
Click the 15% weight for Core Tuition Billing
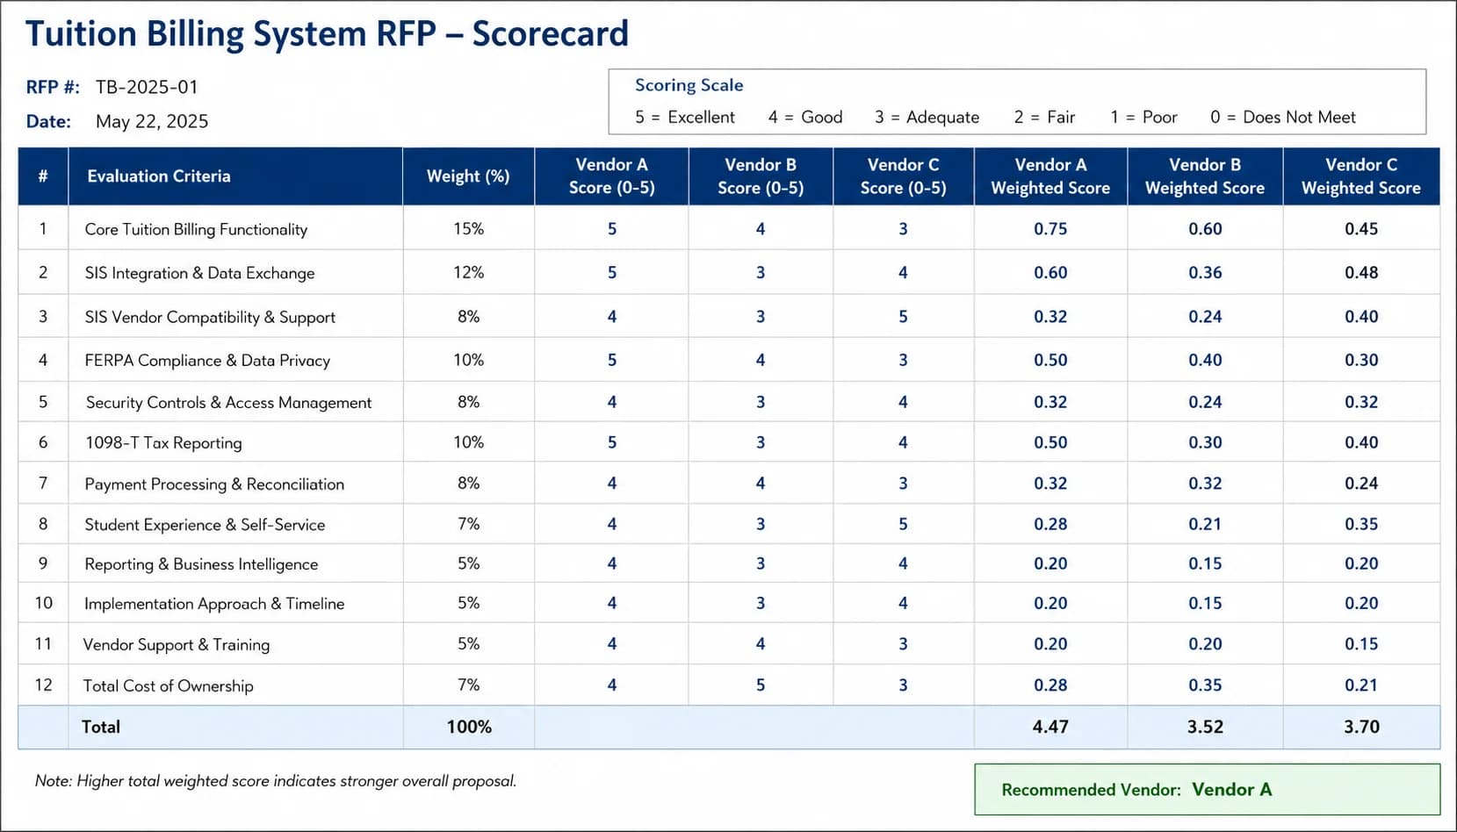pyautogui.click(x=468, y=228)
